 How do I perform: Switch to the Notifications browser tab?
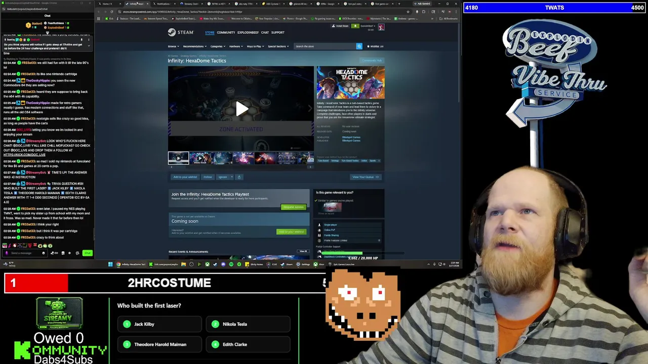tap(163, 4)
